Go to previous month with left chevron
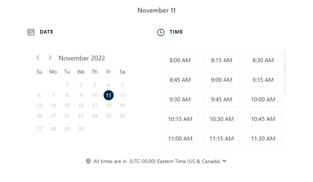This screenshot has width=313, height=182. [x=38, y=58]
